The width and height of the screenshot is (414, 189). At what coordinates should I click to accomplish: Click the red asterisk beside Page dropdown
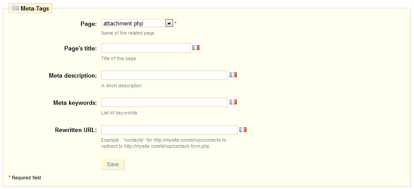point(176,23)
